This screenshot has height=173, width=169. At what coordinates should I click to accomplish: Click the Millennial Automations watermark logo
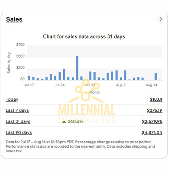point(87,101)
